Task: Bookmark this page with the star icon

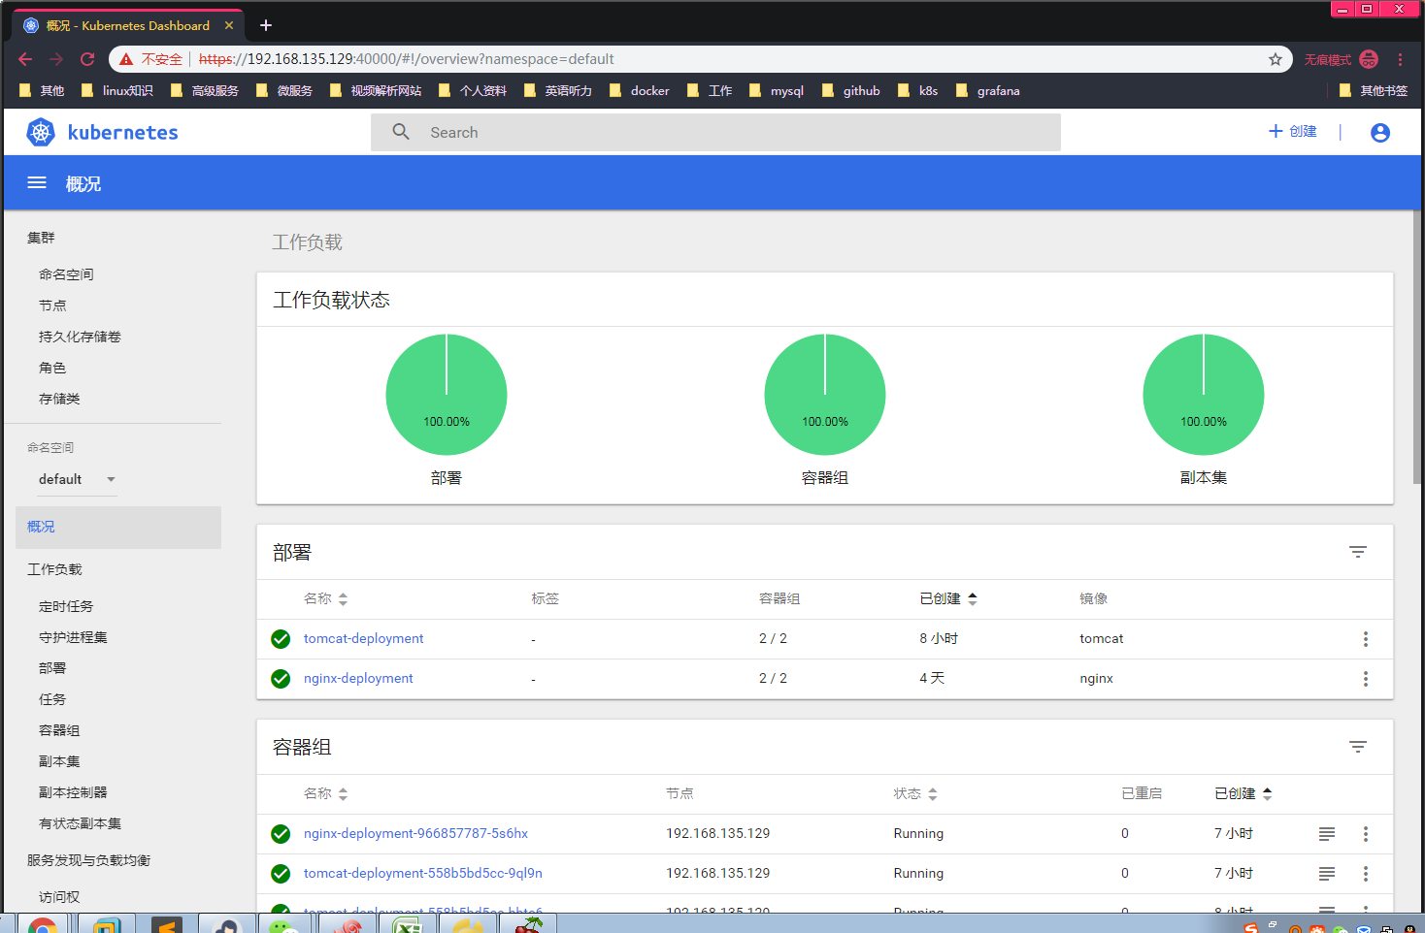Action: pyautogui.click(x=1275, y=59)
